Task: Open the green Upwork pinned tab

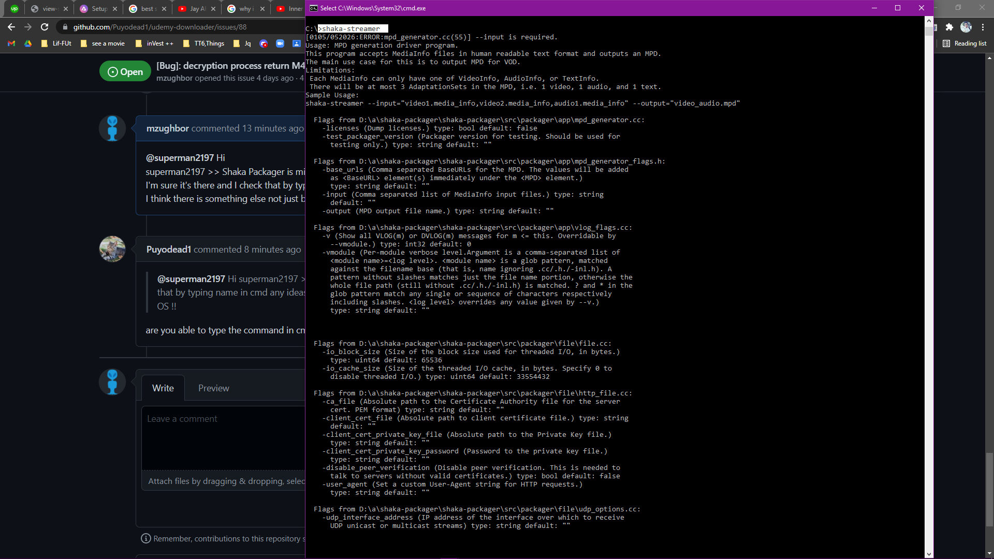Action: [x=15, y=8]
